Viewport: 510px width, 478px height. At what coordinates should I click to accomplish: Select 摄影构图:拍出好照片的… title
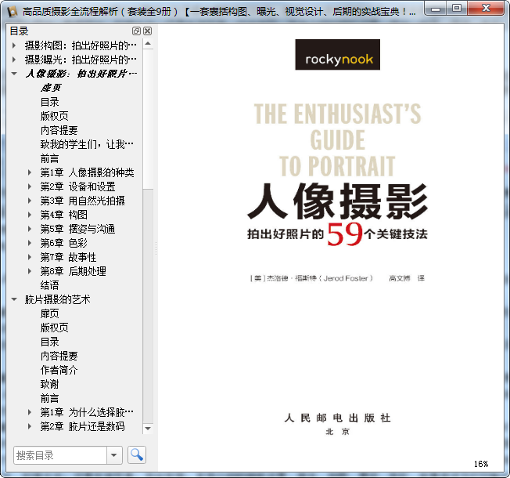(81, 45)
